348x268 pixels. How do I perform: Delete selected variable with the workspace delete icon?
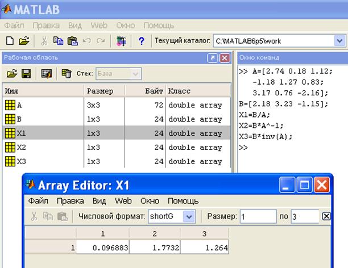[x=67, y=74]
